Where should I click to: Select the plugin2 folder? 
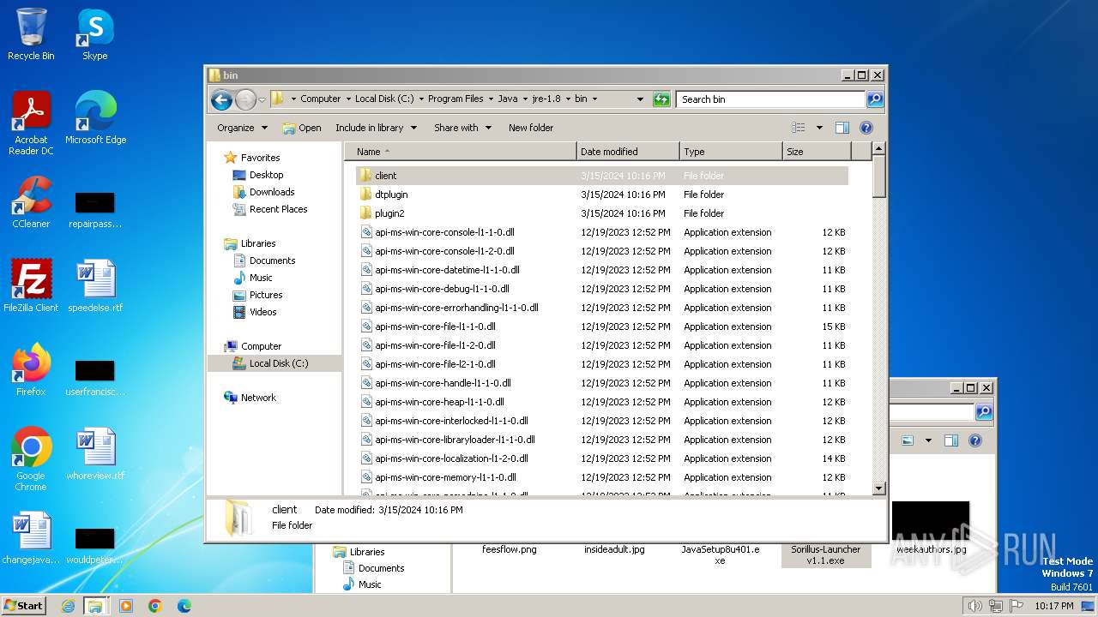pyautogui.click(x=389, y=213)
